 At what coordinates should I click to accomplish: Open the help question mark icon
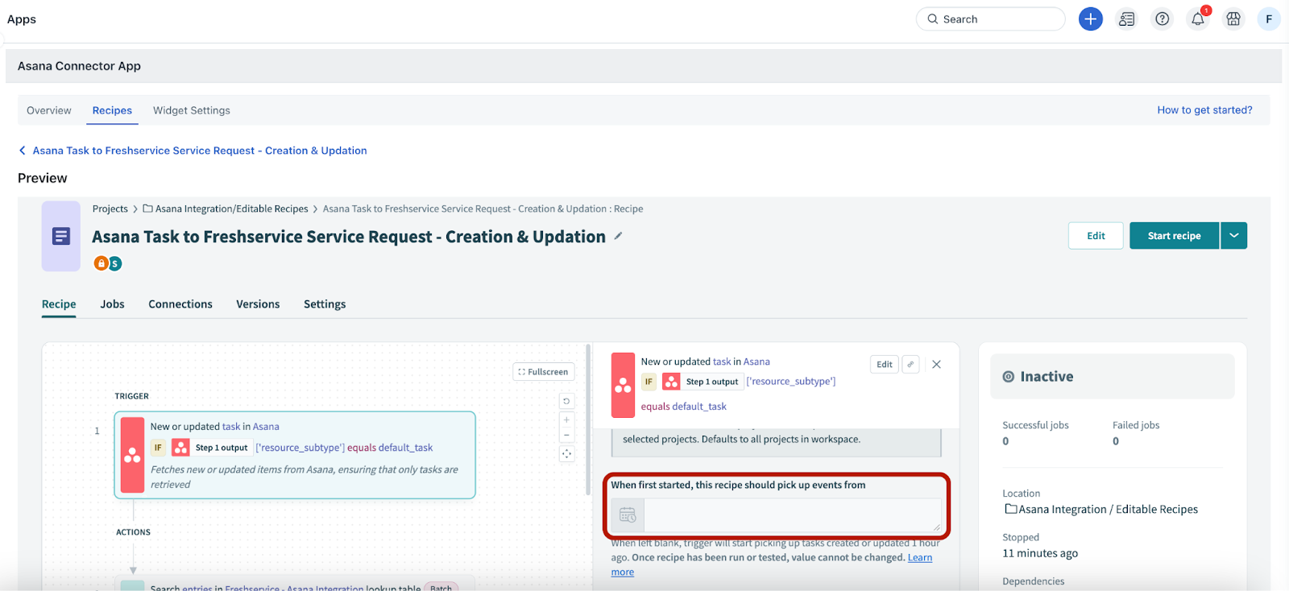[x=1162, y=19]
